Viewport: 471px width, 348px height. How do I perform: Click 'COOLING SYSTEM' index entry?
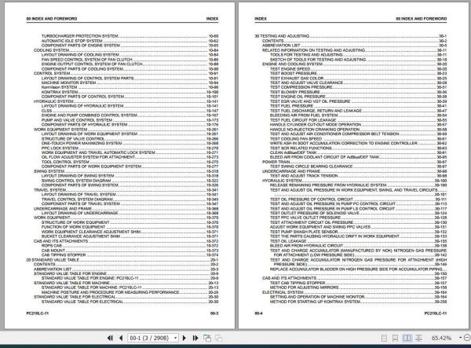[51, 50]
